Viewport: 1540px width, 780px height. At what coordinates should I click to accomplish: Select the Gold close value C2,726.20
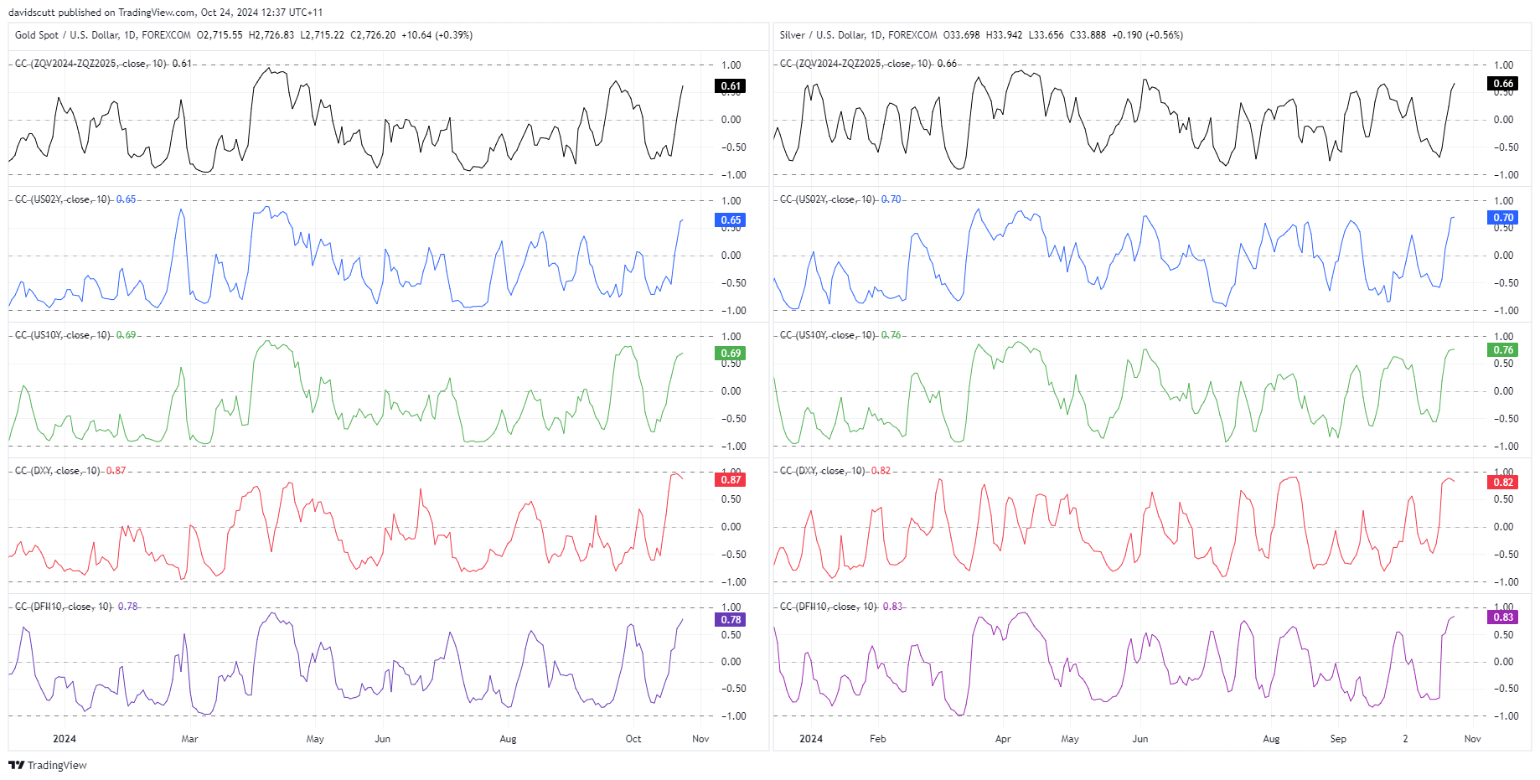[373, 35]
